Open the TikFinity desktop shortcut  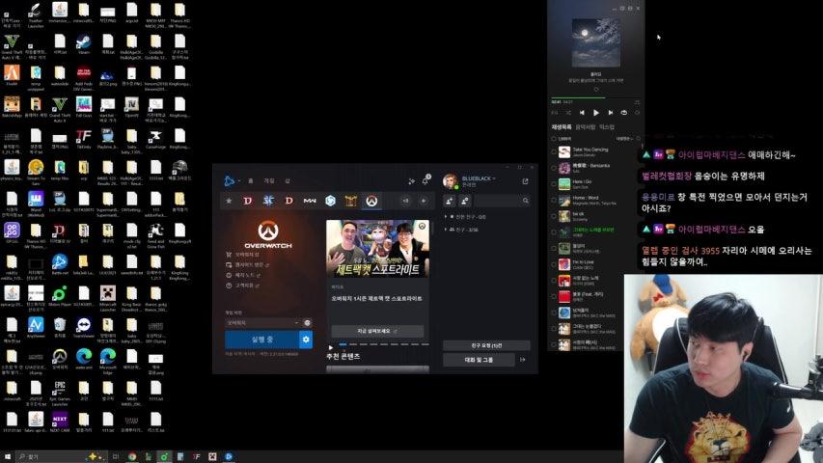click(x=83, y=140)
